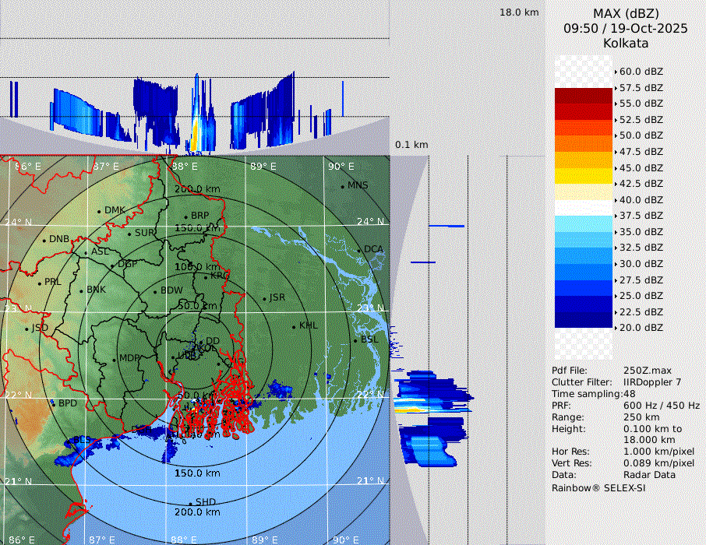The width and height of the screenshot is (706, 545).
Task: Click the 18.0 km height label
Action: (519, 12)
